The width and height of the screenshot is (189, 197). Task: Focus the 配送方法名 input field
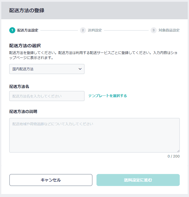click(x=47, y=96)
